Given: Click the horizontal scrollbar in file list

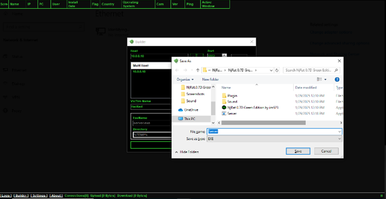Looking at the screenshot, I should coord(263,123).
